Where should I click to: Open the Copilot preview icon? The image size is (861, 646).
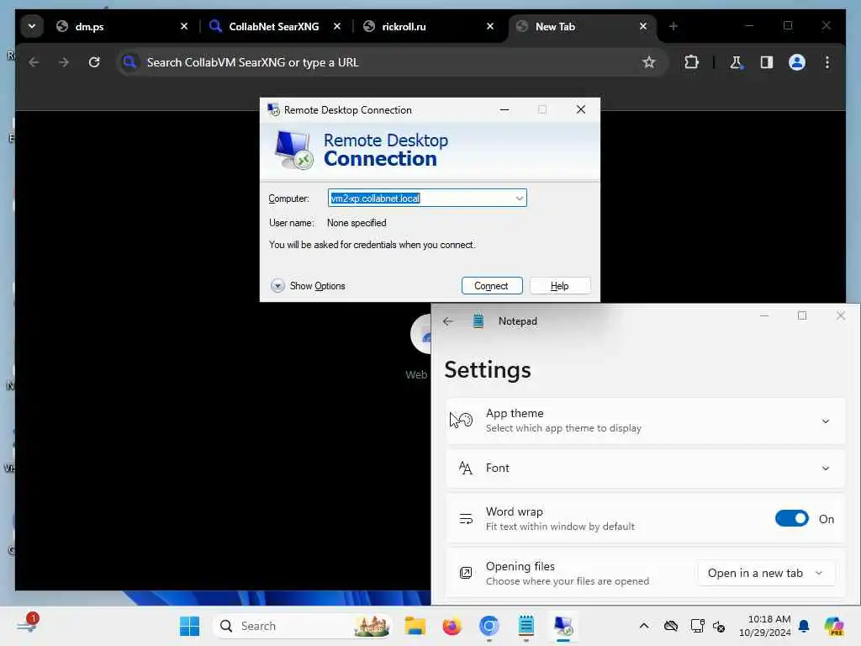point(833,626)
